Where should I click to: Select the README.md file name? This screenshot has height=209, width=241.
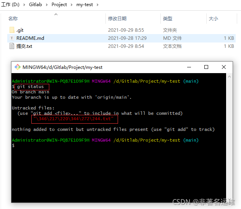(30, 38)
